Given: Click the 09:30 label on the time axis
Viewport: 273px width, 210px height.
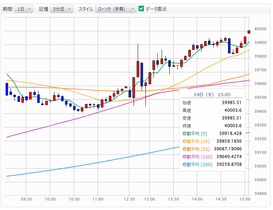Looking at the screenshot, I should tap(26, 199).
